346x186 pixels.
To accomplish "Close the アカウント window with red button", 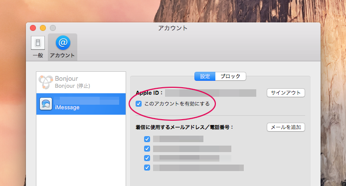I will (33, 28).
